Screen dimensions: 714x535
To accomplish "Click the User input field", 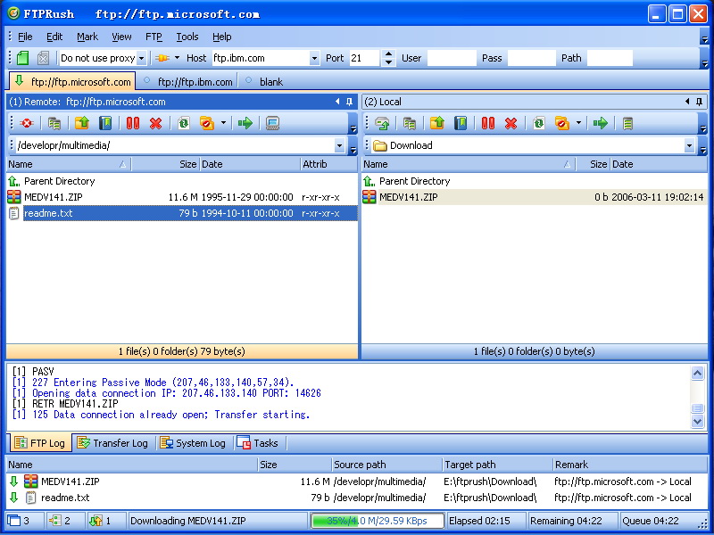I will 452,58.
